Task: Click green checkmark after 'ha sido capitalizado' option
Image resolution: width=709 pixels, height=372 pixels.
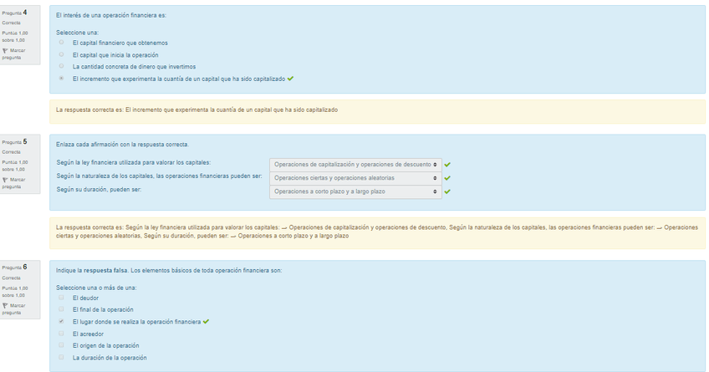Action: tap(290, 79)
